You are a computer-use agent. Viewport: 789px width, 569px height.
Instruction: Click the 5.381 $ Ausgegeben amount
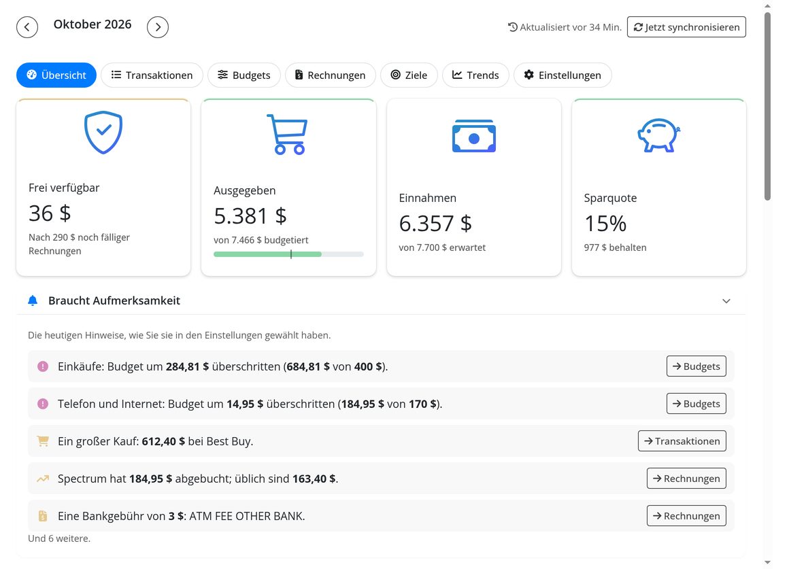[x=250, y=215]
